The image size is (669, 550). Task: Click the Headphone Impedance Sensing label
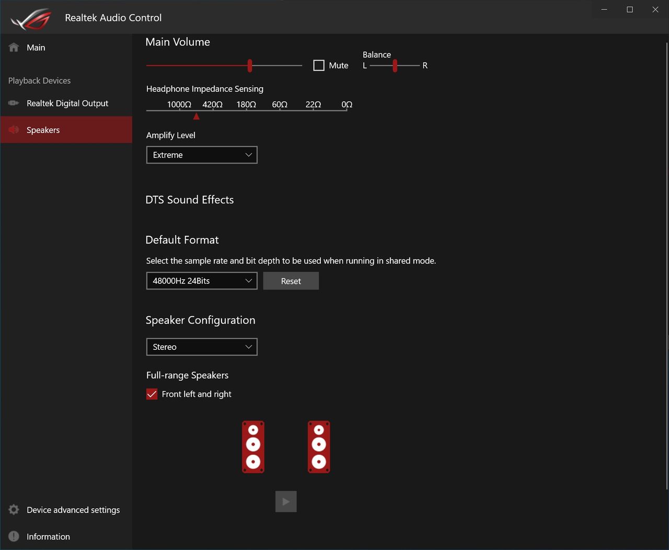pos(205,89)
